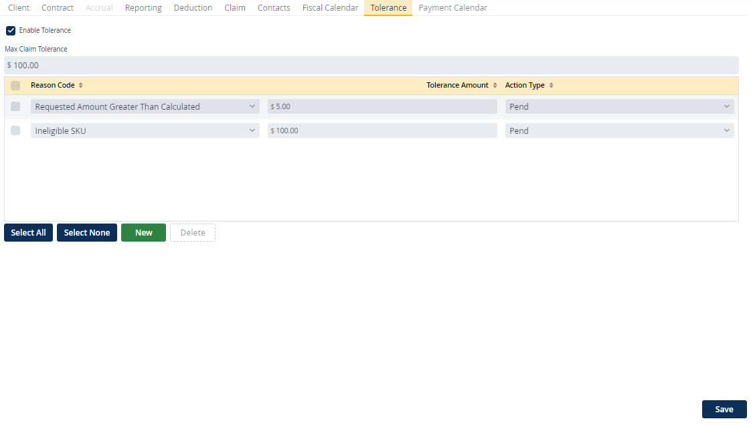Click the Max Claim Tolerance field

(371, 66)
